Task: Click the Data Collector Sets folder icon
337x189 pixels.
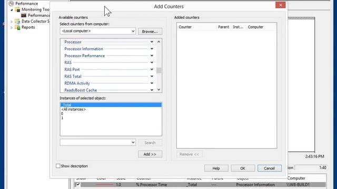Action: pos(17,22)
